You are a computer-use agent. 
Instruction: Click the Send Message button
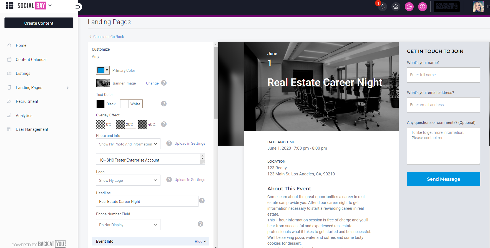444,179
